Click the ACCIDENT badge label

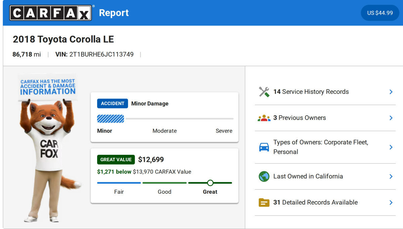[x=113, y=103]
